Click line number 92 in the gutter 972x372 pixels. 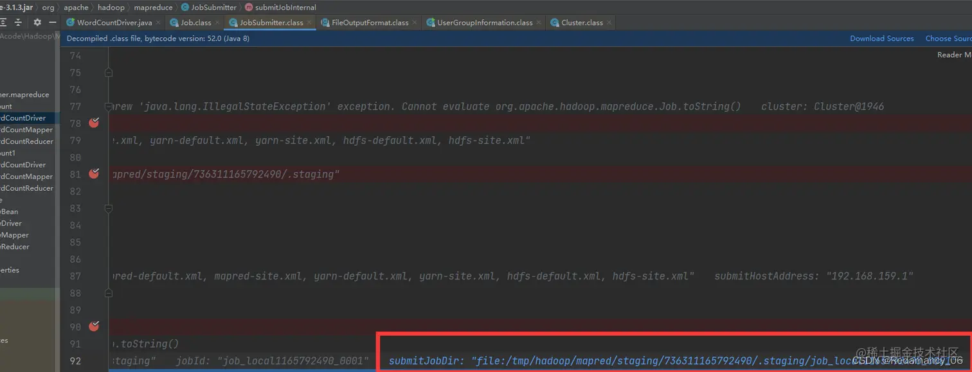75,361
